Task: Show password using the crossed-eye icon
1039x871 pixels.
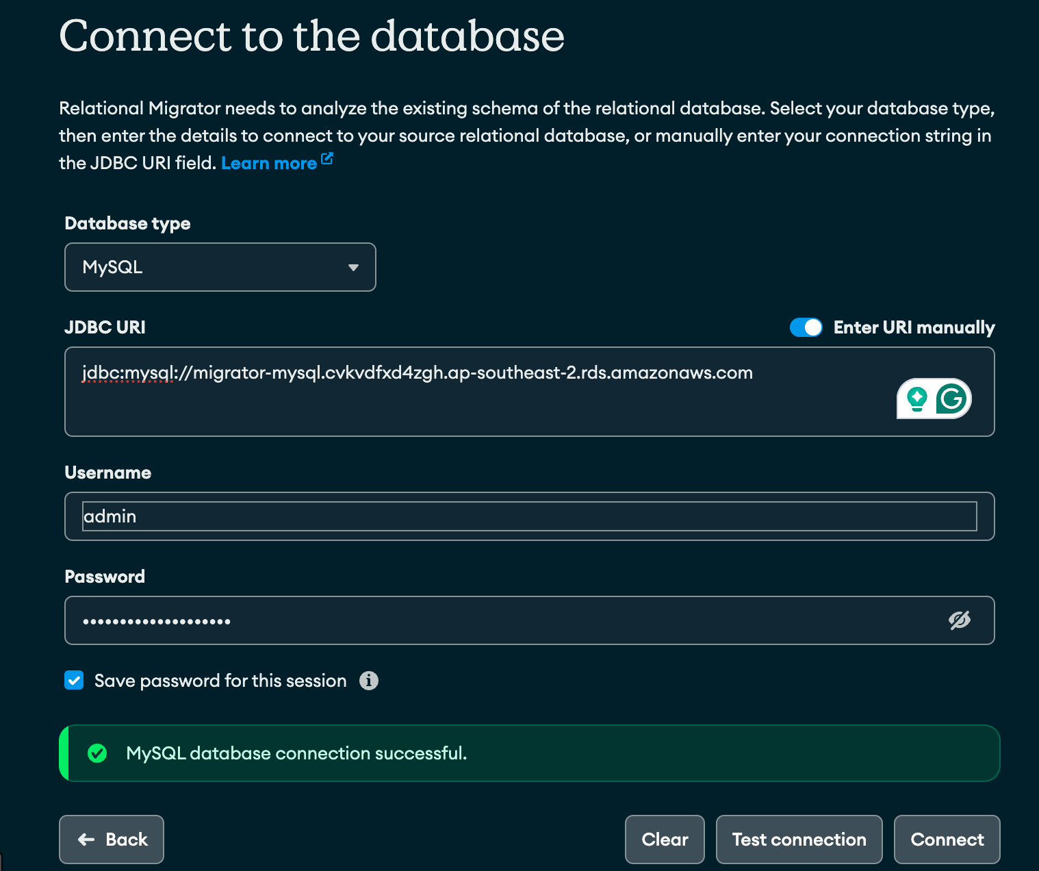Action: tap(960, 620)
